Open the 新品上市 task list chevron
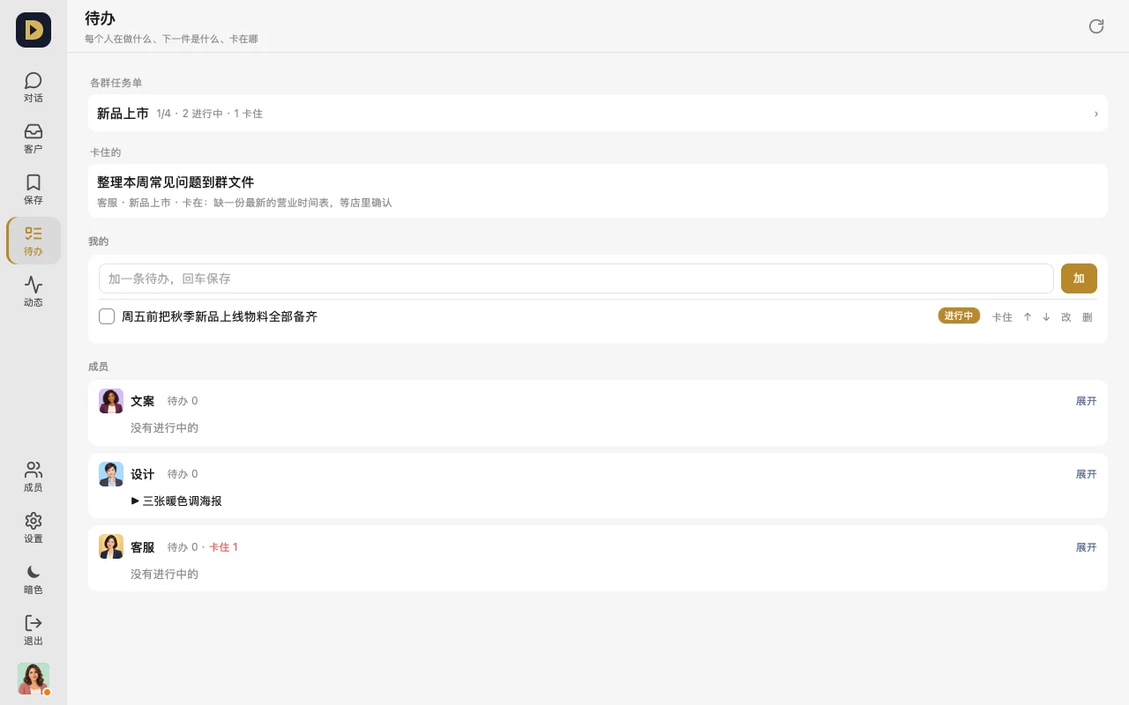The width and height of the screenshot is (1129, 705). coord(1096,114)
